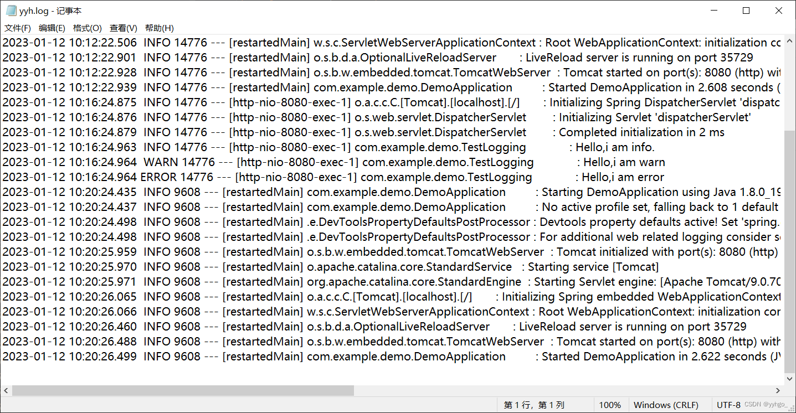Click the vertical scrollbar up arrow
The width and height of the screenshot is (796, 413).
click(x=789, y=42)
